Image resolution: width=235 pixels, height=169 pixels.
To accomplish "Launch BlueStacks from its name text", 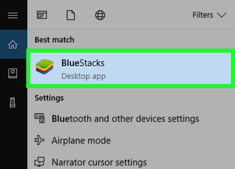I will point(83,63).
